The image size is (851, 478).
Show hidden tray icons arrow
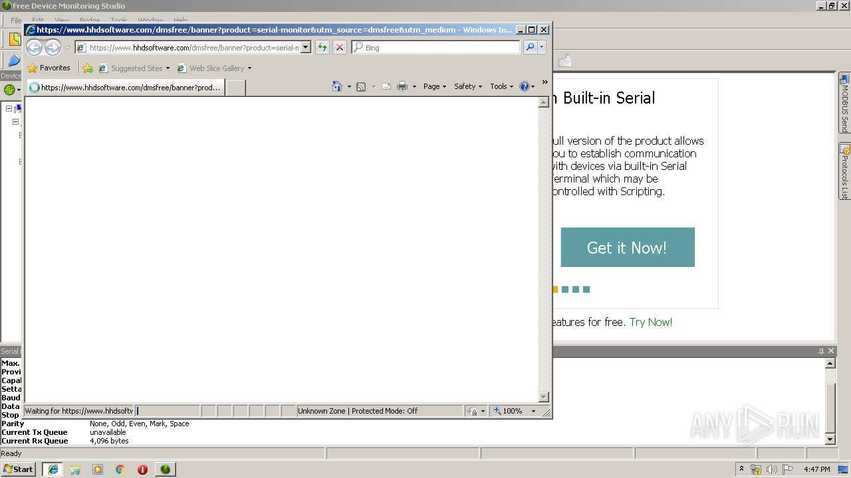742,469
